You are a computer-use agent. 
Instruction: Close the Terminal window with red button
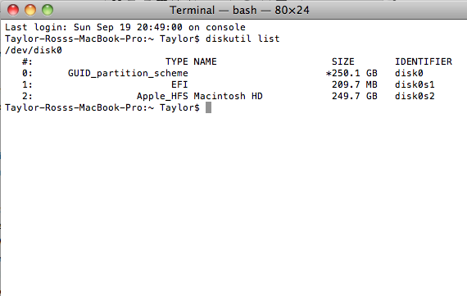pyautogui.click(x=13, y=10)
